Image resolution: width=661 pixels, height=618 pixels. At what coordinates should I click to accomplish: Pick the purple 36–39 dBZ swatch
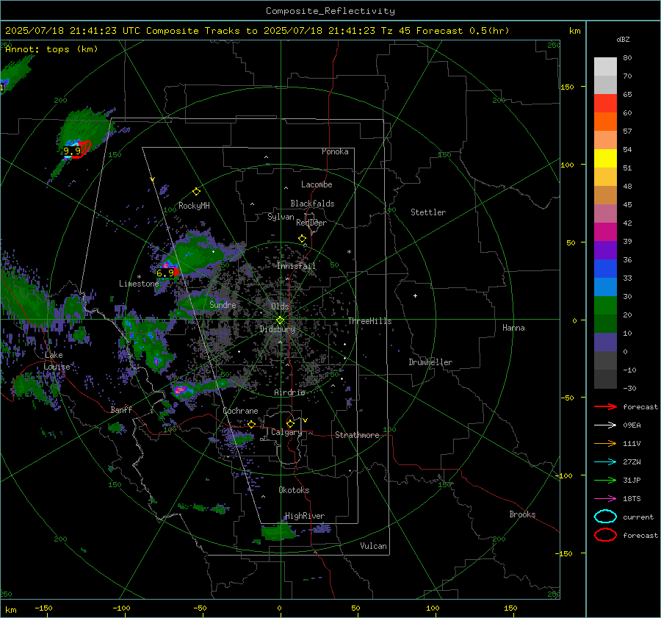tap(605, 251)
